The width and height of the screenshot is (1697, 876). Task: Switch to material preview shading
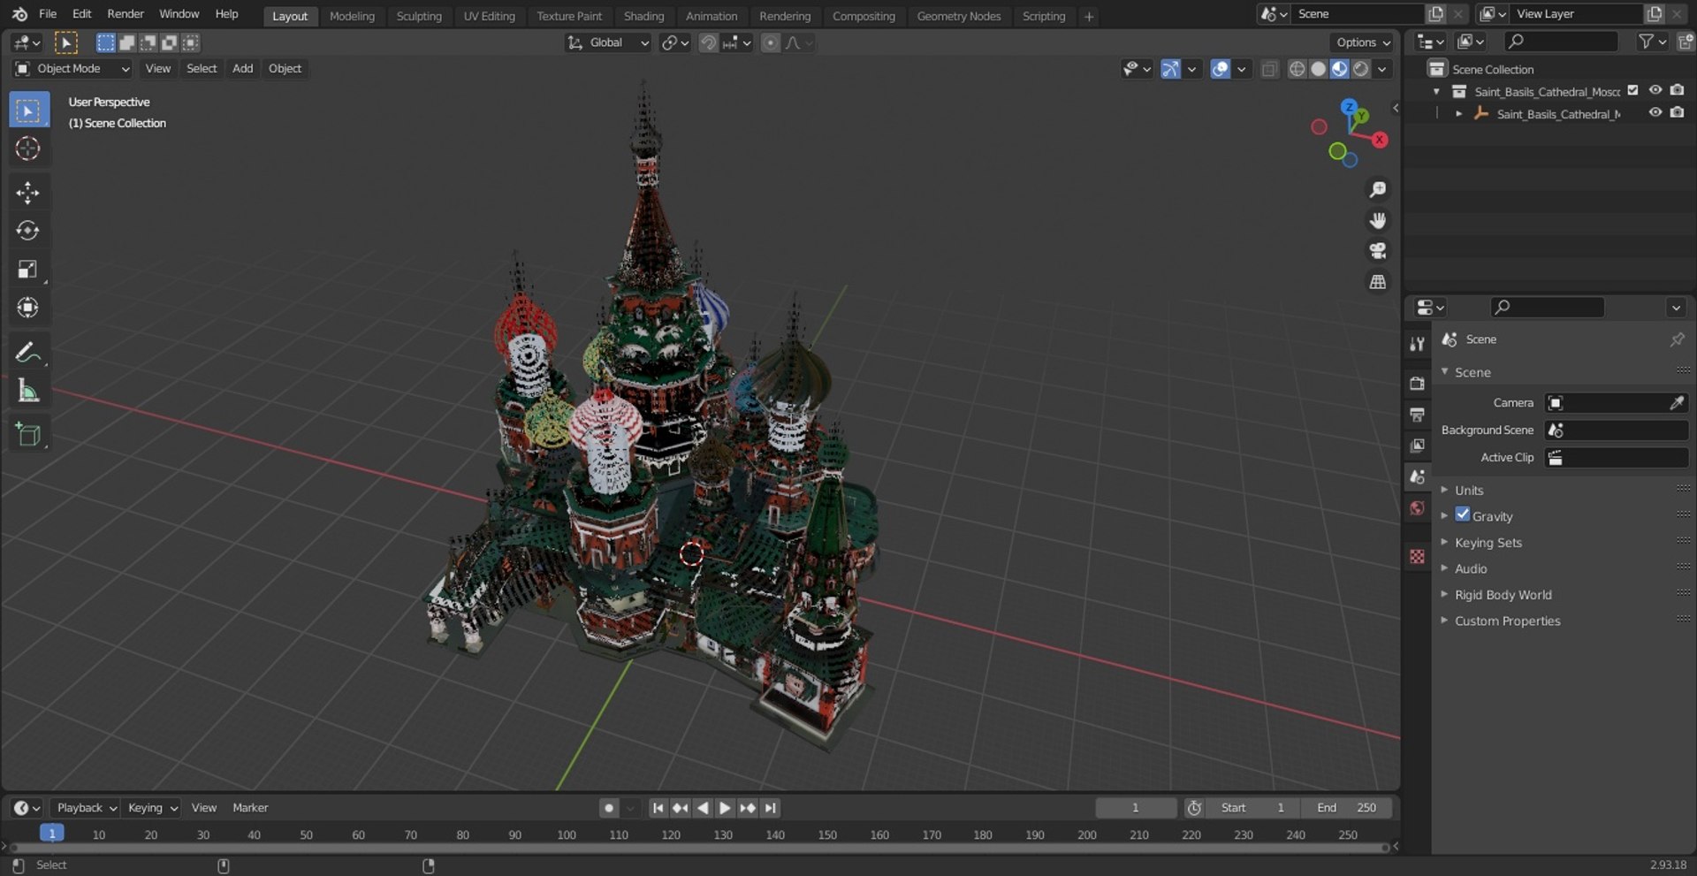point(1340,69)
